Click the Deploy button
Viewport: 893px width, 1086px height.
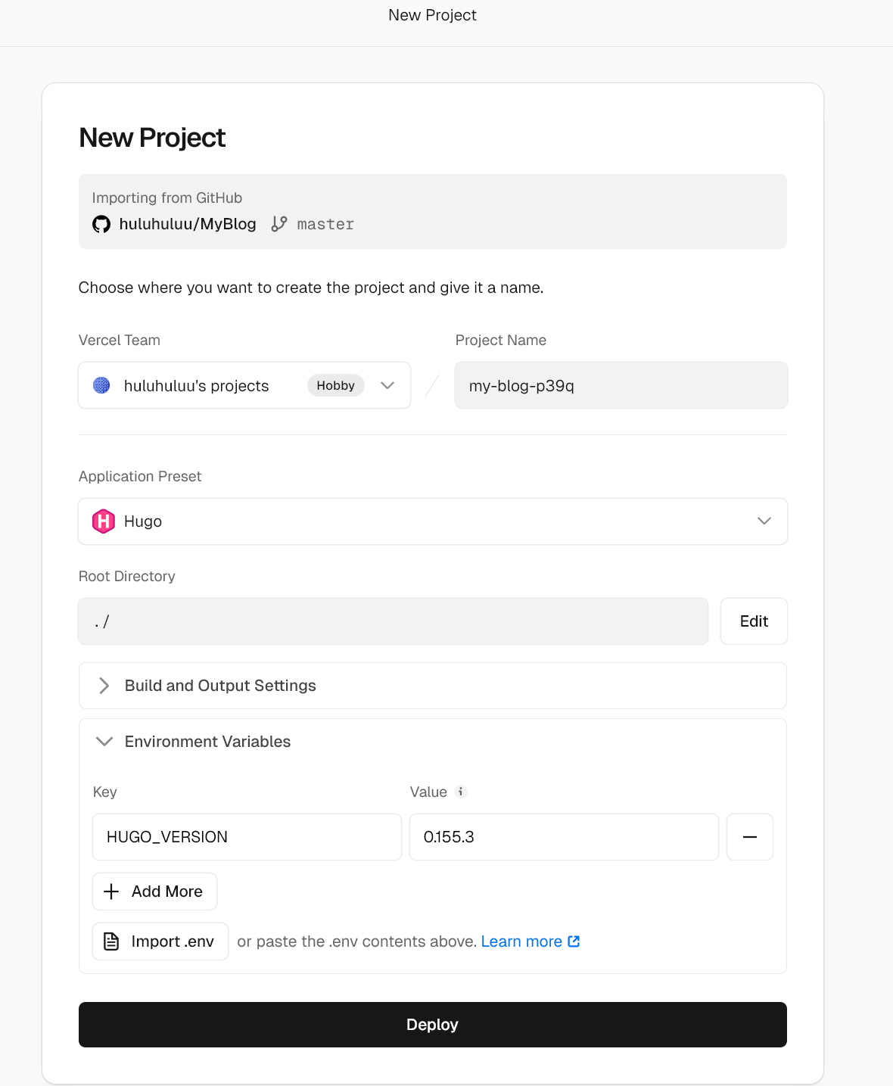pyautogui.click(x=432, y=1025)
